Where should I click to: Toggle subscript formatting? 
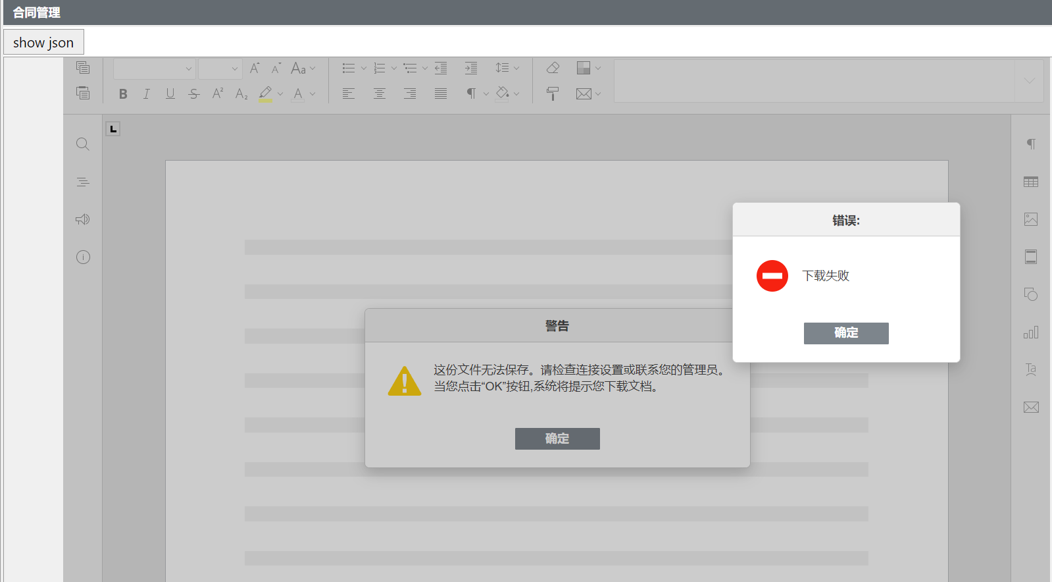click(241, 93)
